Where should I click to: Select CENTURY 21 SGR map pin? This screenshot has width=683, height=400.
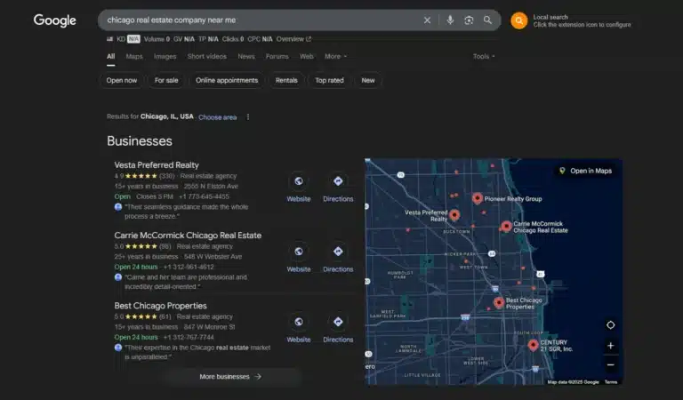(x=534, y=345)
